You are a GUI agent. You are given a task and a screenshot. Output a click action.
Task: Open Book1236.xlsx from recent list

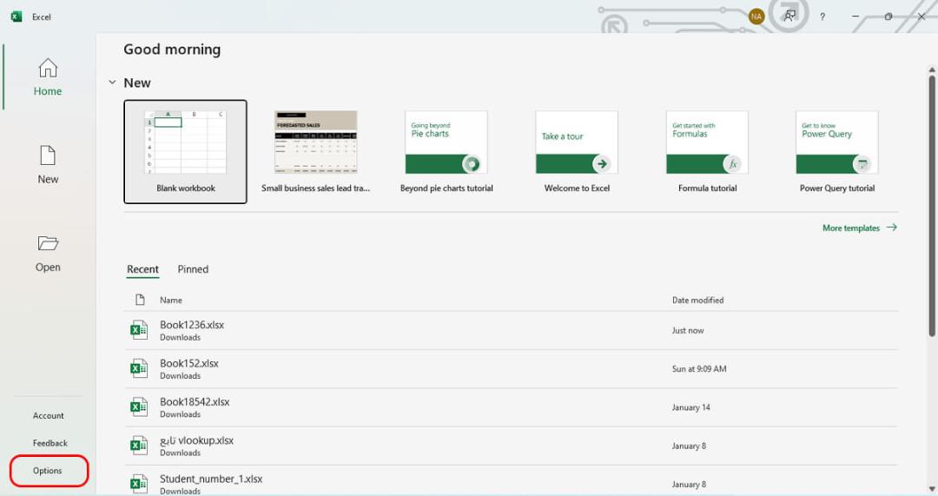[511, 330]
